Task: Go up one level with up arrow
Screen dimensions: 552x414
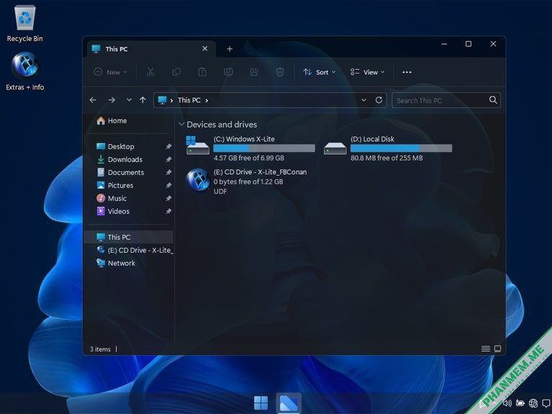Action: [x=142, y=100]
